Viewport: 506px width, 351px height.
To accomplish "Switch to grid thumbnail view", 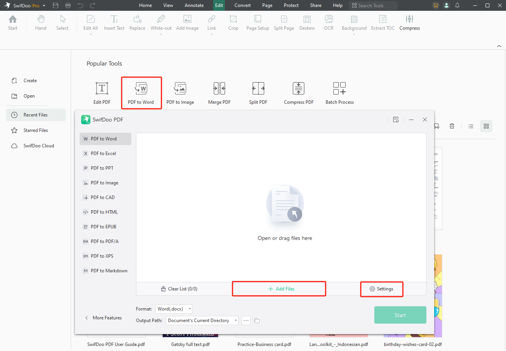I will [x=486, y=126].
